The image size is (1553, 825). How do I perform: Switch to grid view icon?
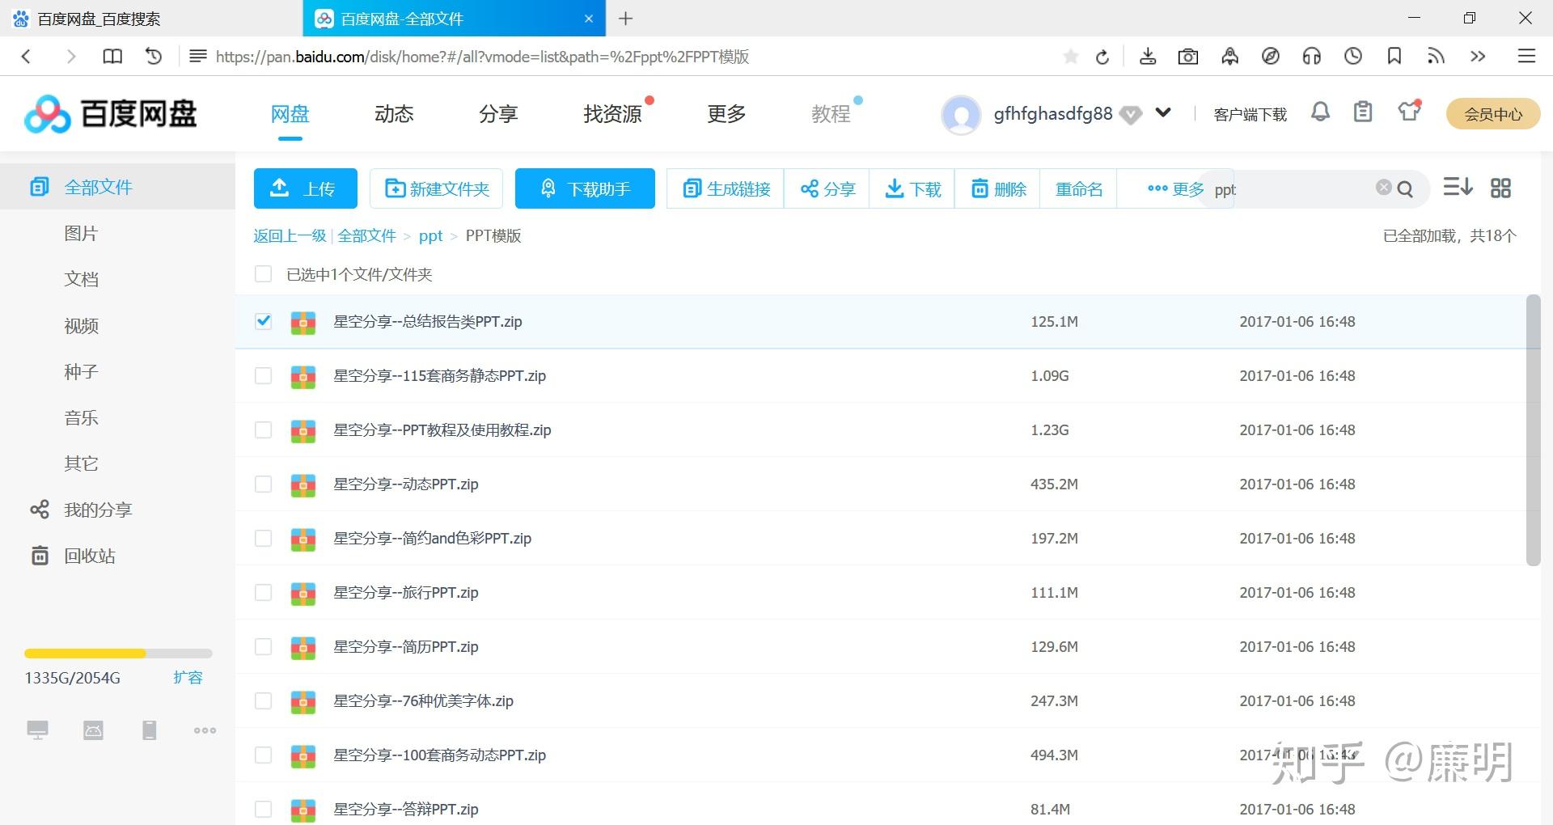coord(1500,188)
